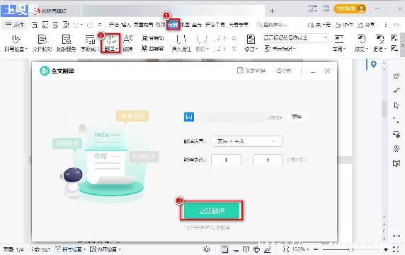Expand the display markup state dropdown
Screen dimensions: 405x255
point(295,38)
